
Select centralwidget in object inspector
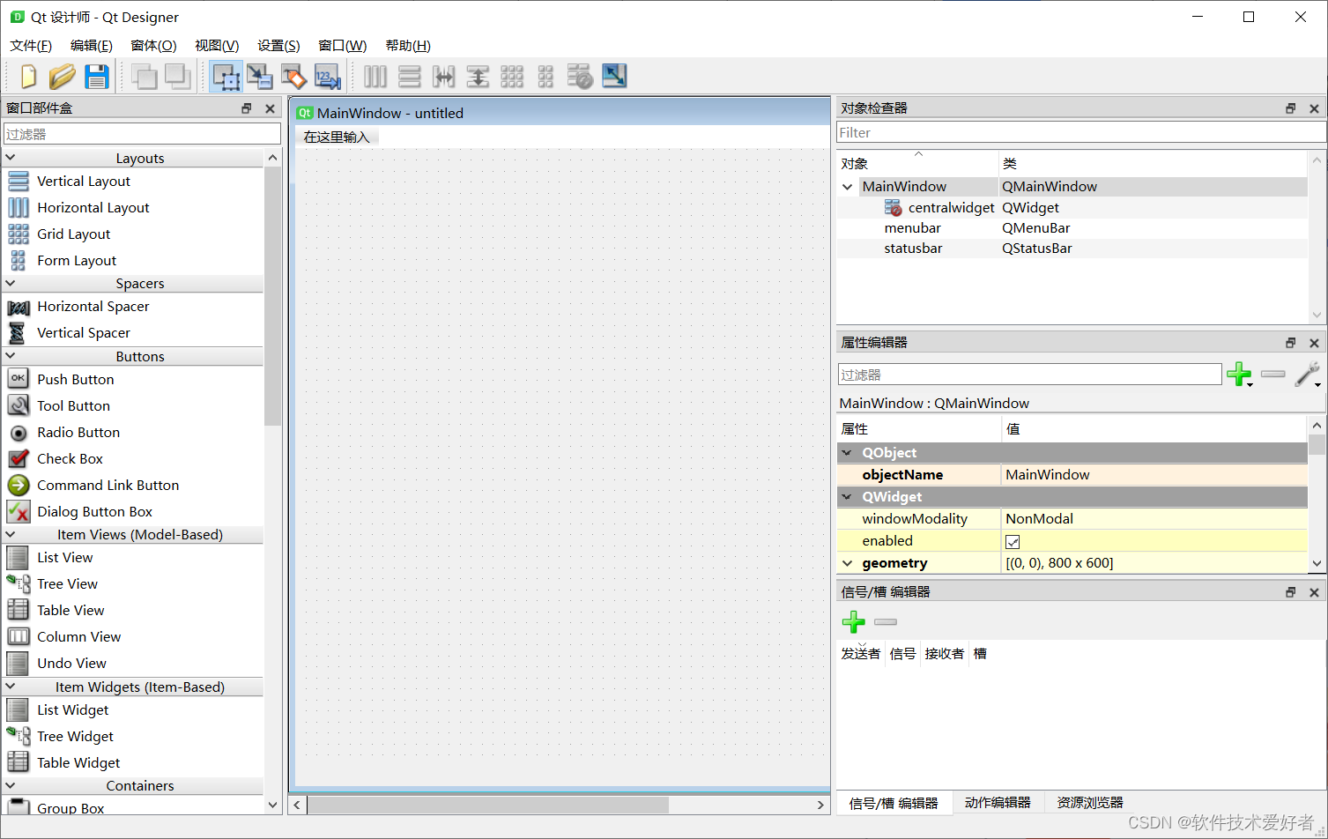[951, 208]
